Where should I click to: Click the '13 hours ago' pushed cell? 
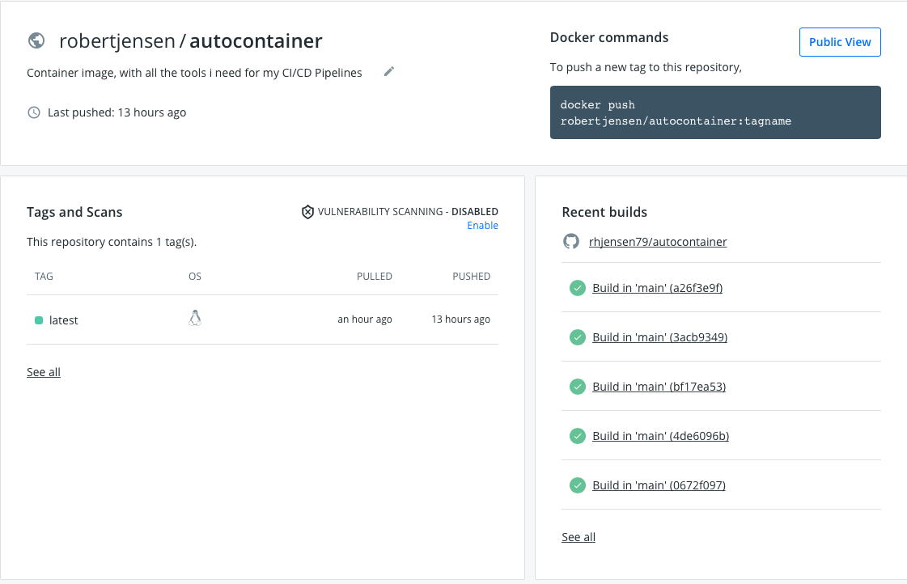pos(461,320)
